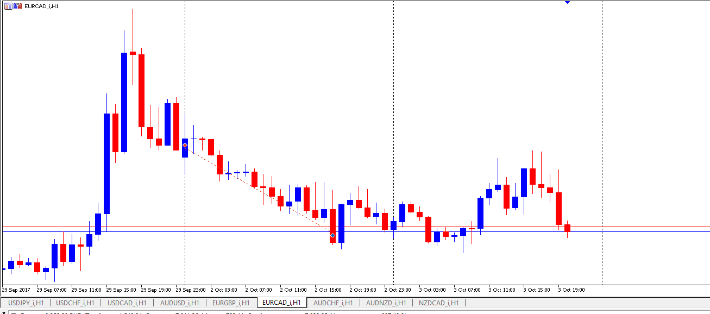The width and height of the screenshot is (710, 314).
Task: Click the '2 Oct 07:00' time label
Action: click(259, 290)
